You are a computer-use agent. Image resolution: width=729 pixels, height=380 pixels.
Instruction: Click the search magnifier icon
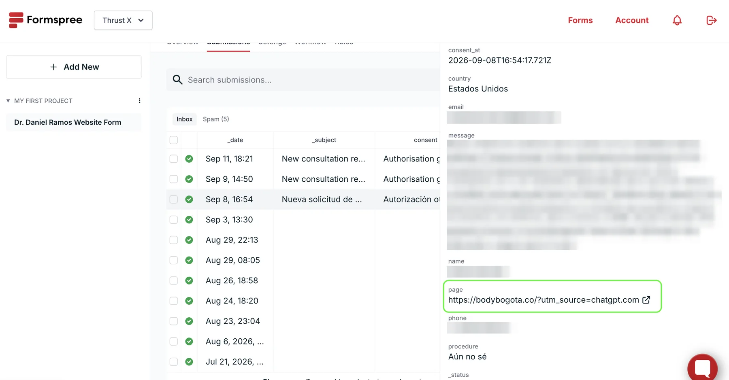click(x=177, y=80)
